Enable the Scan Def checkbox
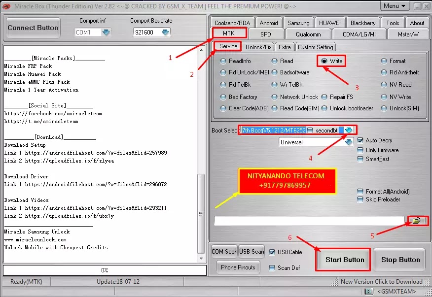432x297 pixels. tap(272, 268)
